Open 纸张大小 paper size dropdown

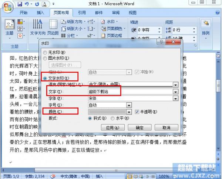(x=73, y=29)
